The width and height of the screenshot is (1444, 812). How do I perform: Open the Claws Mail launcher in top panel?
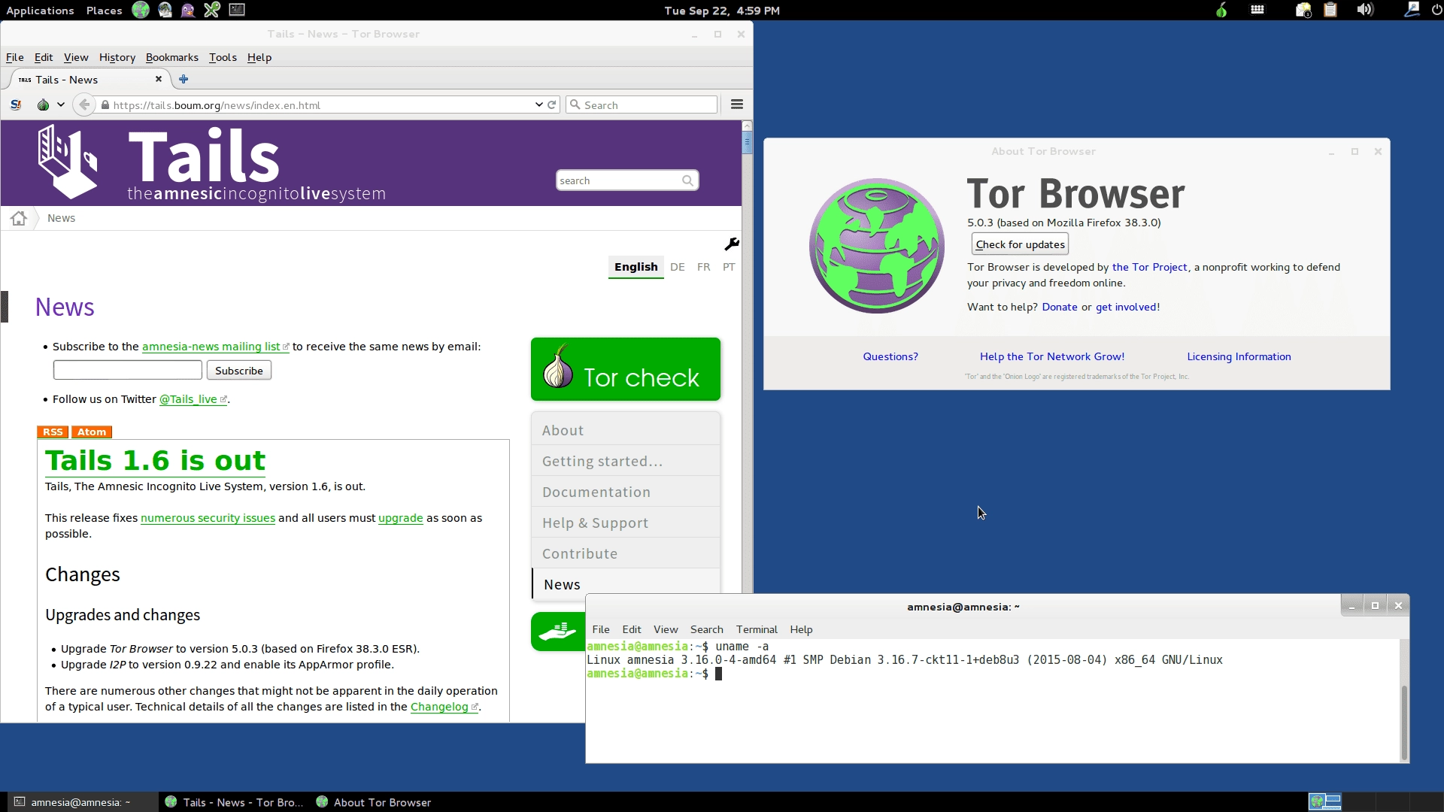[165, 10]
